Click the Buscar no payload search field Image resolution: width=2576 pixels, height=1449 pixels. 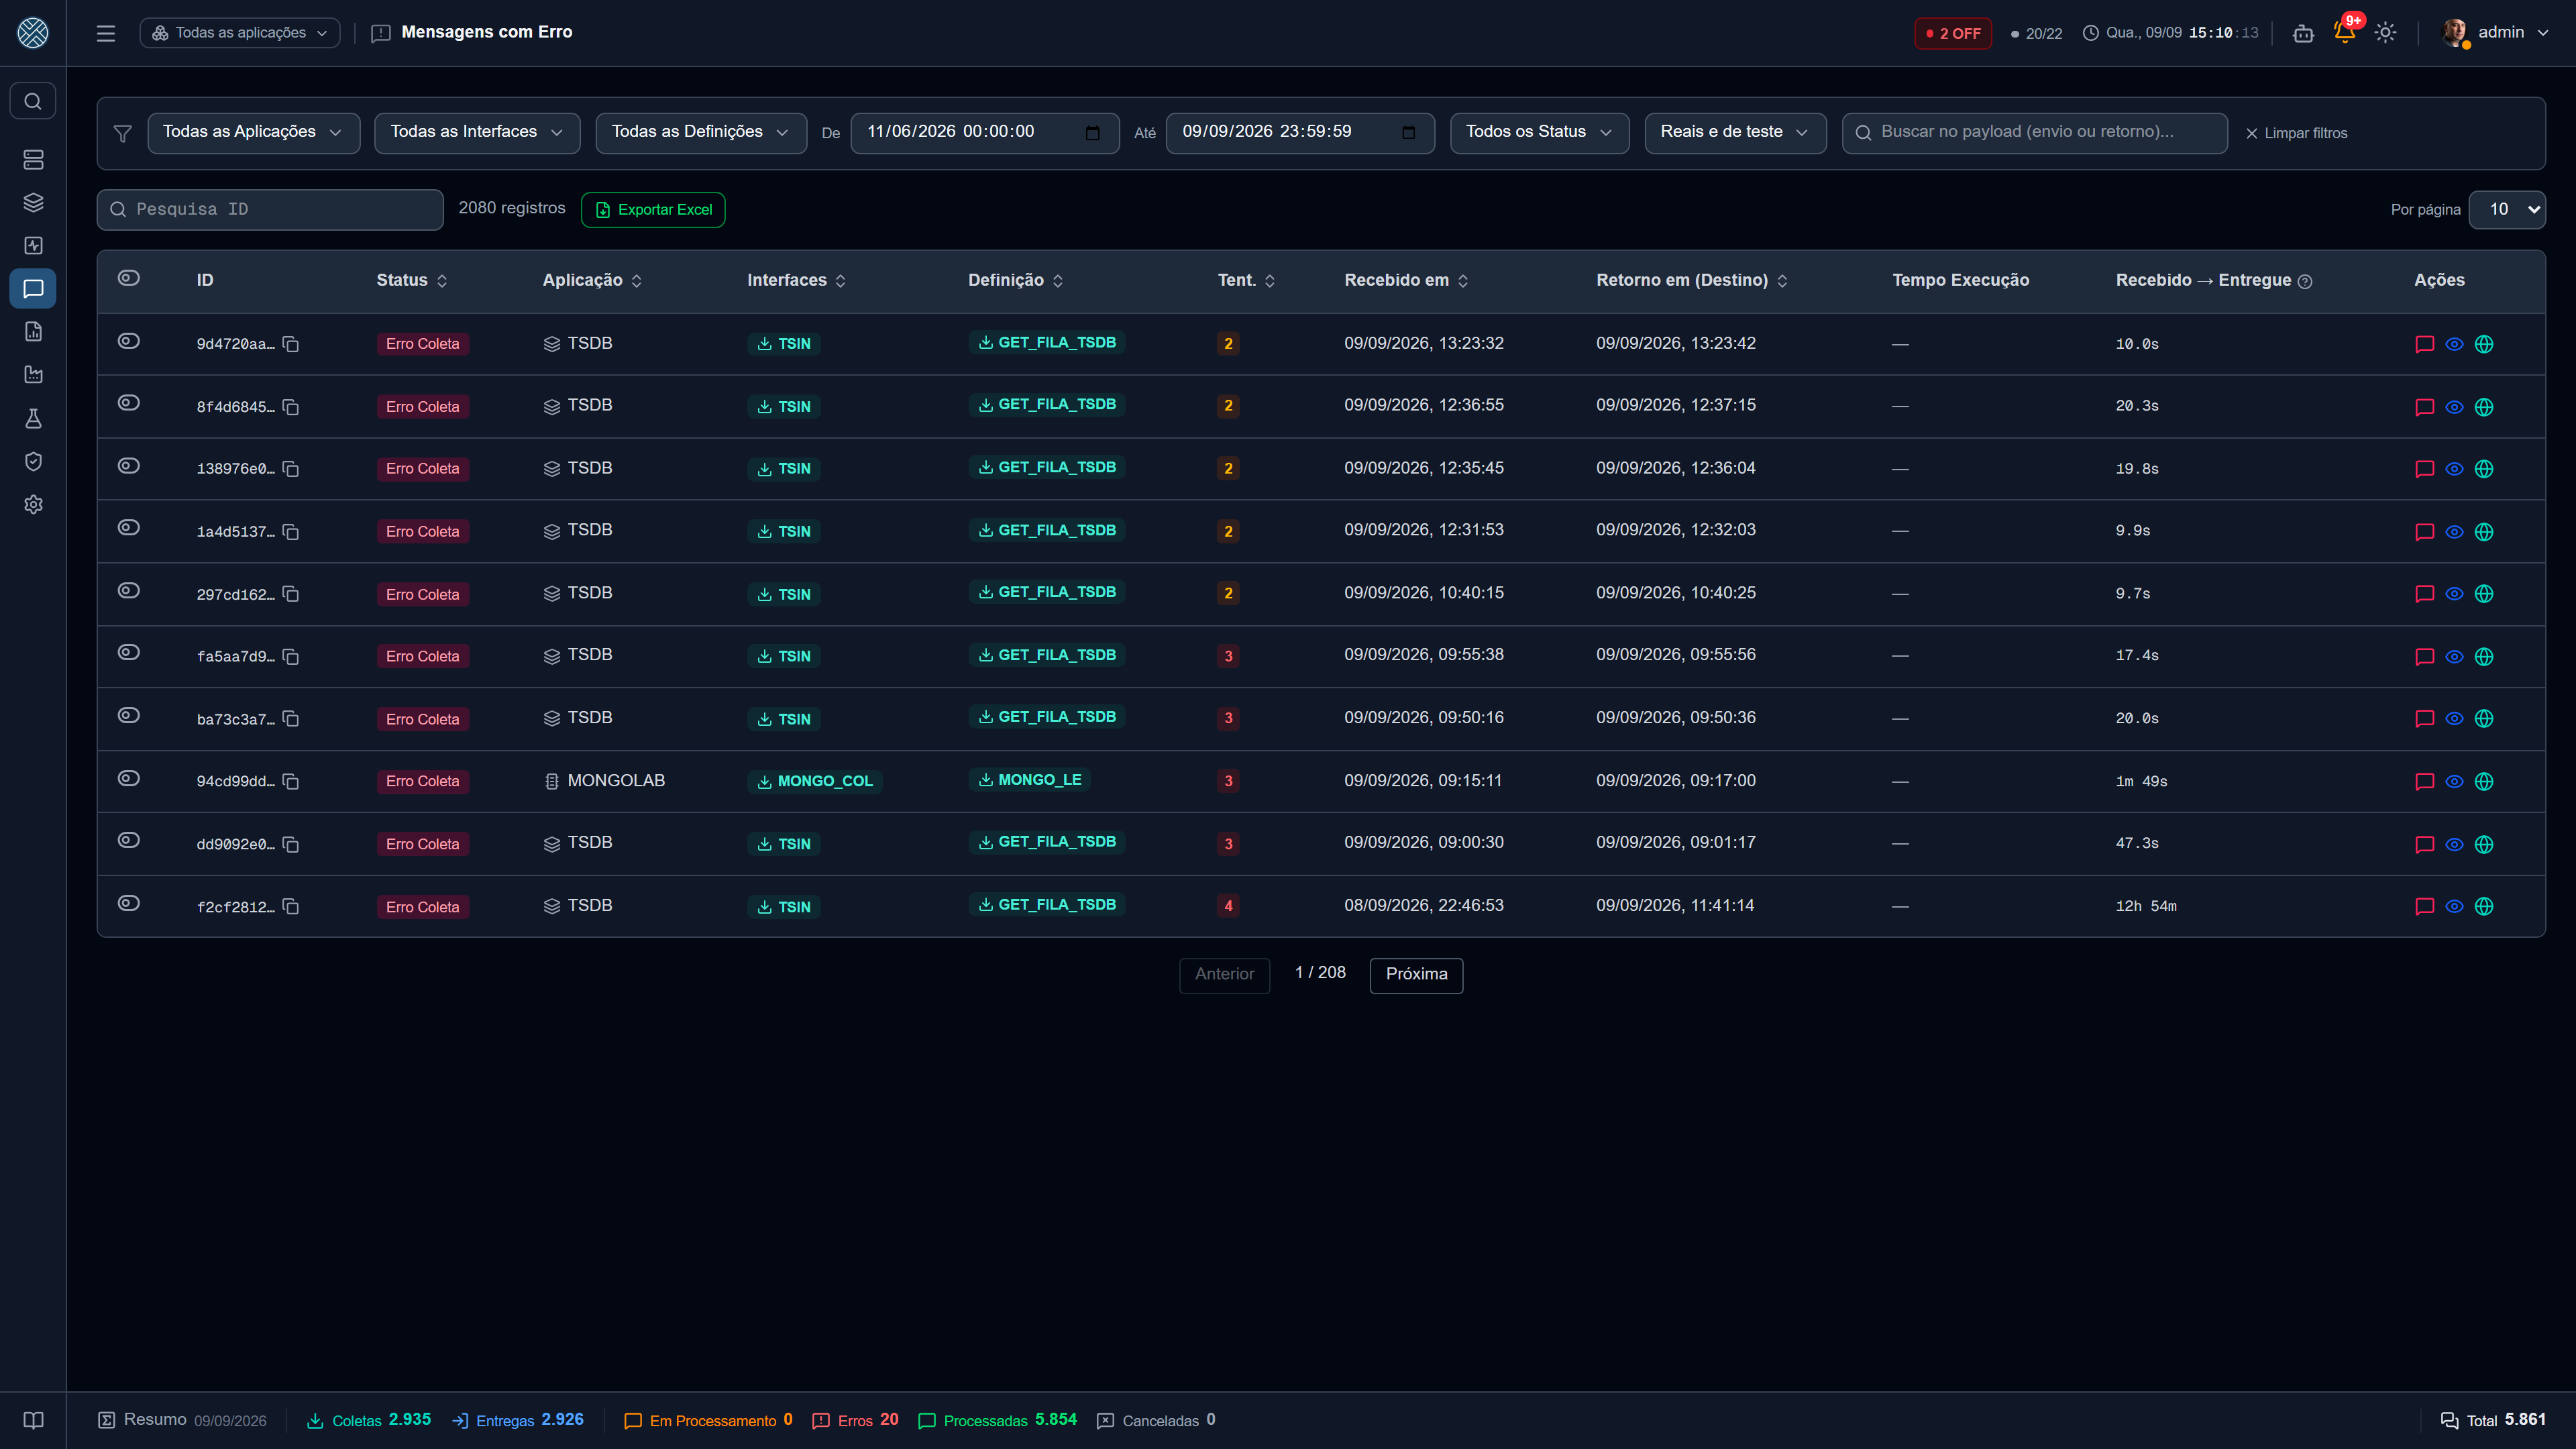2034,132
